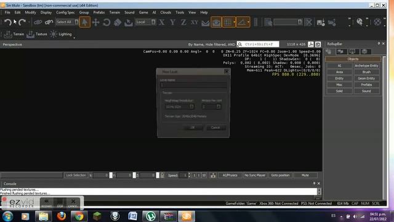Open the Heightmap Resolution dropdown
The height and width of the screenshot is (222, 394).
(180, 107)
